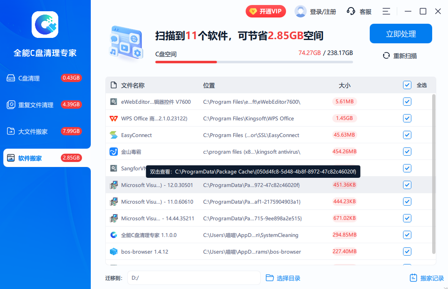Click the 立即处理 button
The image size is (448, 289).
click(x=401, y=34)
